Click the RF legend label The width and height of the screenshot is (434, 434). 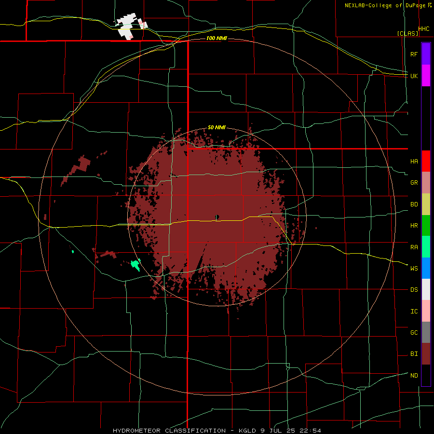point(414,54)
